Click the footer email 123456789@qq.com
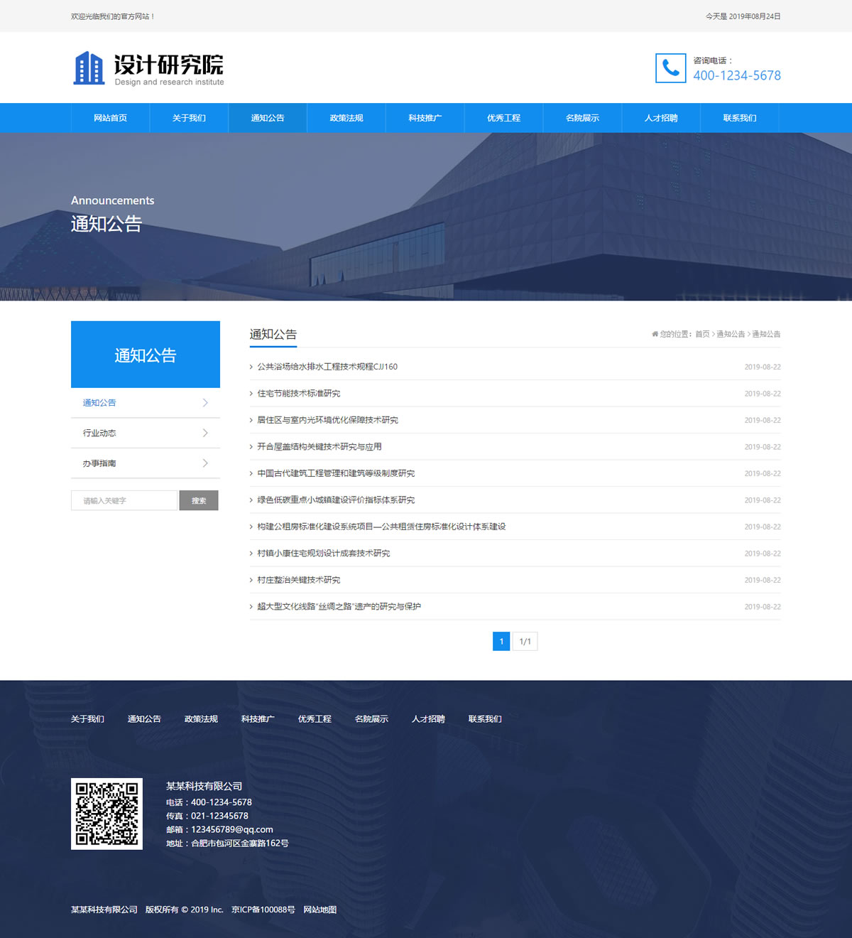This screenshot has height=938, width=852. point(232,829)
